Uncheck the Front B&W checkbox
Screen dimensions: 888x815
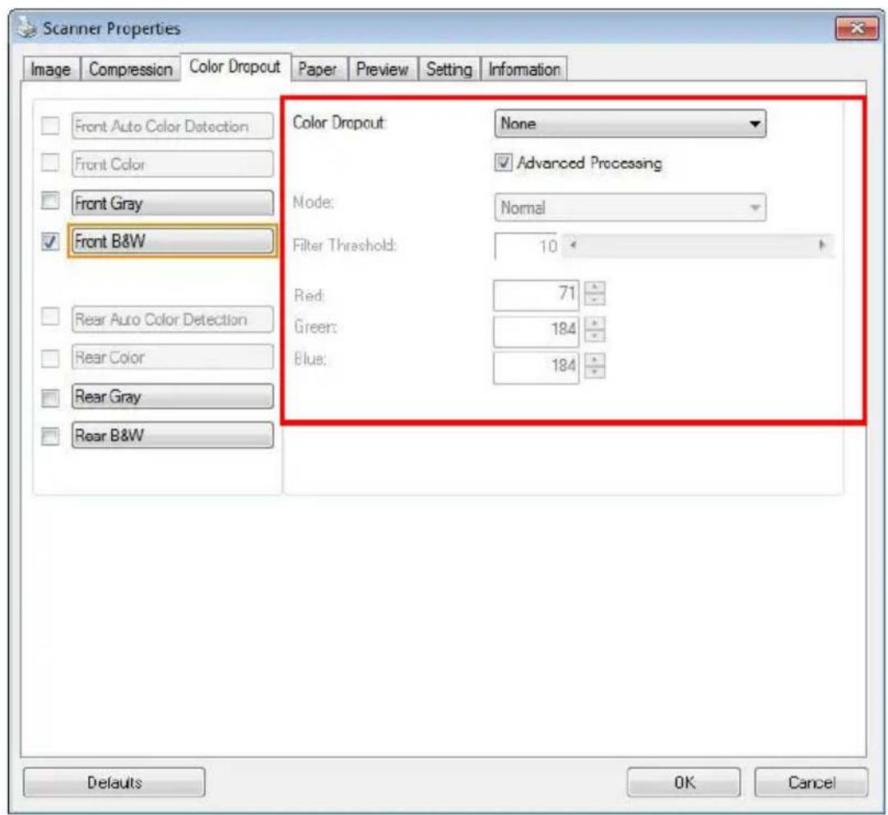point(50,242)
